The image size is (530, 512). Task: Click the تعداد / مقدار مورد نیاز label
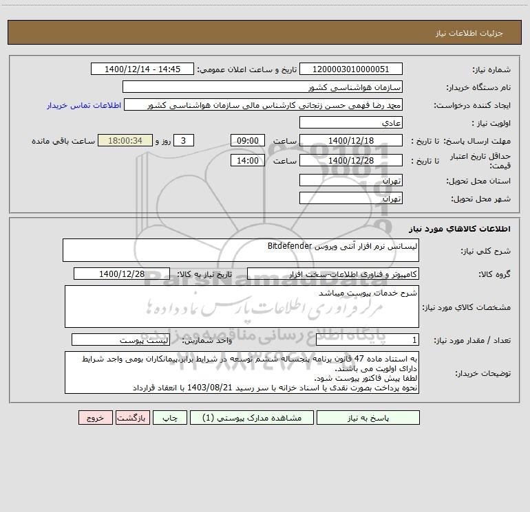[472, 341]
